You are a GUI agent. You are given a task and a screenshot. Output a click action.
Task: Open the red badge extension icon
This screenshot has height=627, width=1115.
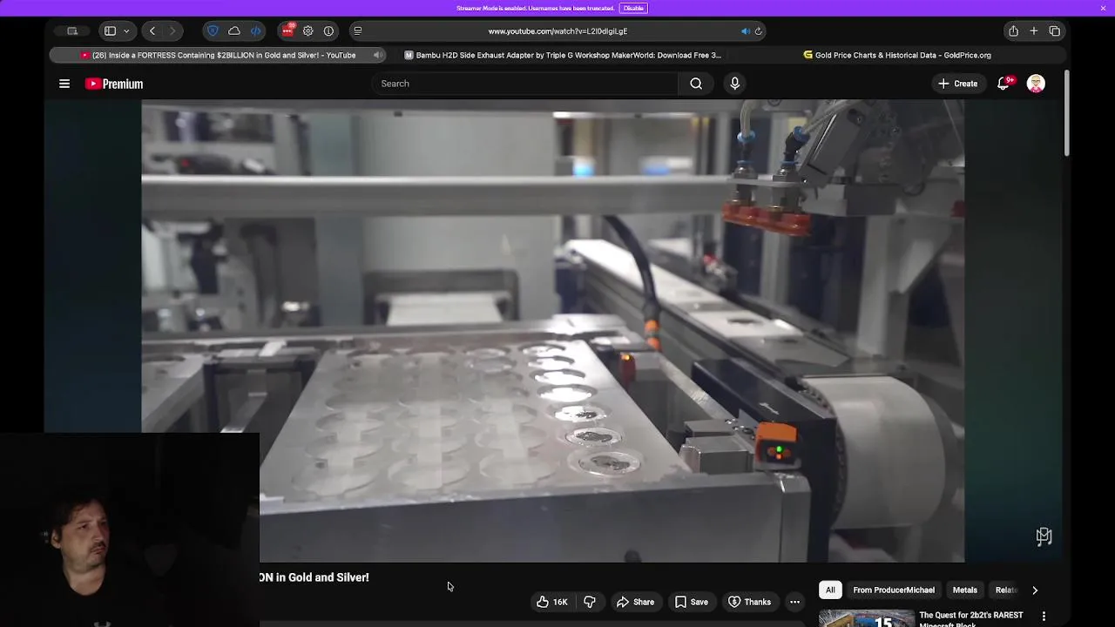[x=287, y=30]
